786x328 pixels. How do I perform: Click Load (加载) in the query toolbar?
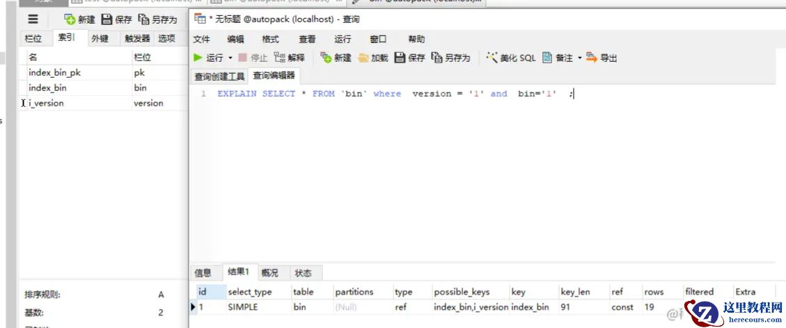[373, 58]
